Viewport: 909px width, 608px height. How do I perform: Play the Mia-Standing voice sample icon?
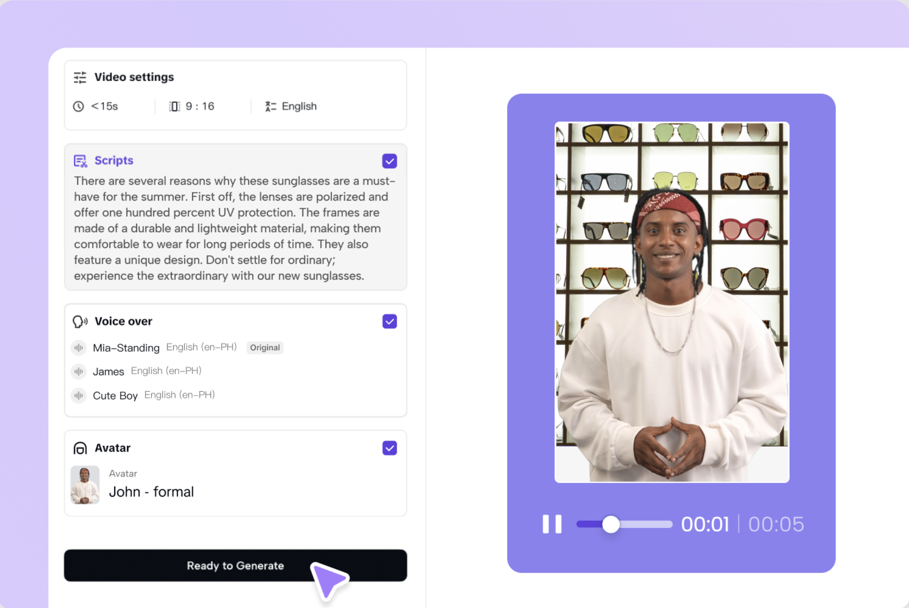[x=79, y=348]
